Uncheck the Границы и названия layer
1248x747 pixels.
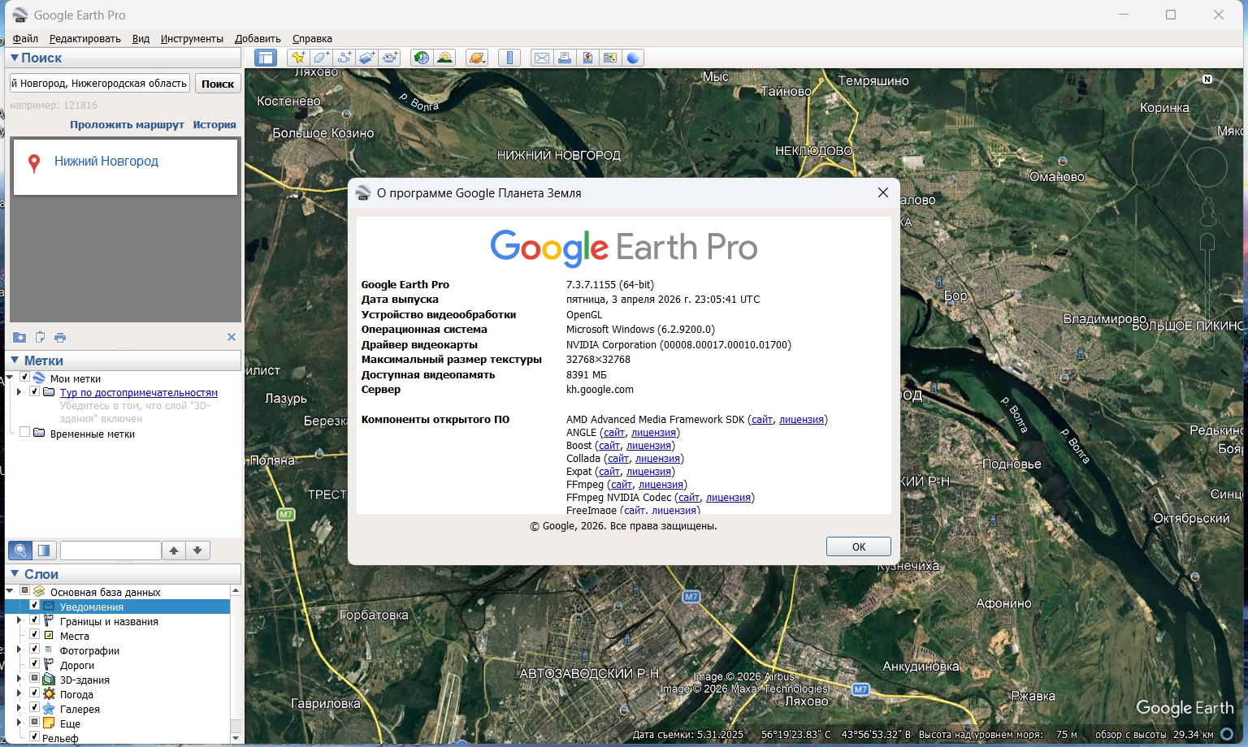(34, 620)
